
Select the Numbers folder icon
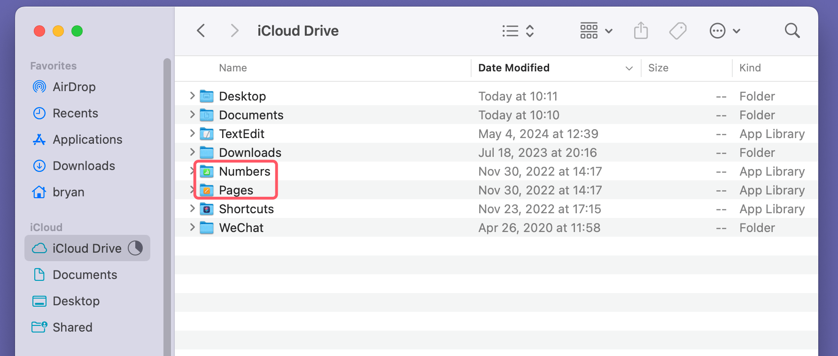tap(207, 171)
